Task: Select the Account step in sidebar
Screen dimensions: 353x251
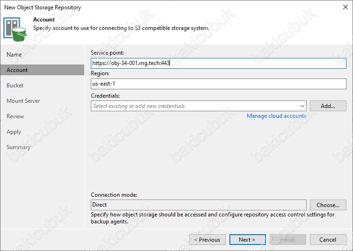Action: [42, 70]
